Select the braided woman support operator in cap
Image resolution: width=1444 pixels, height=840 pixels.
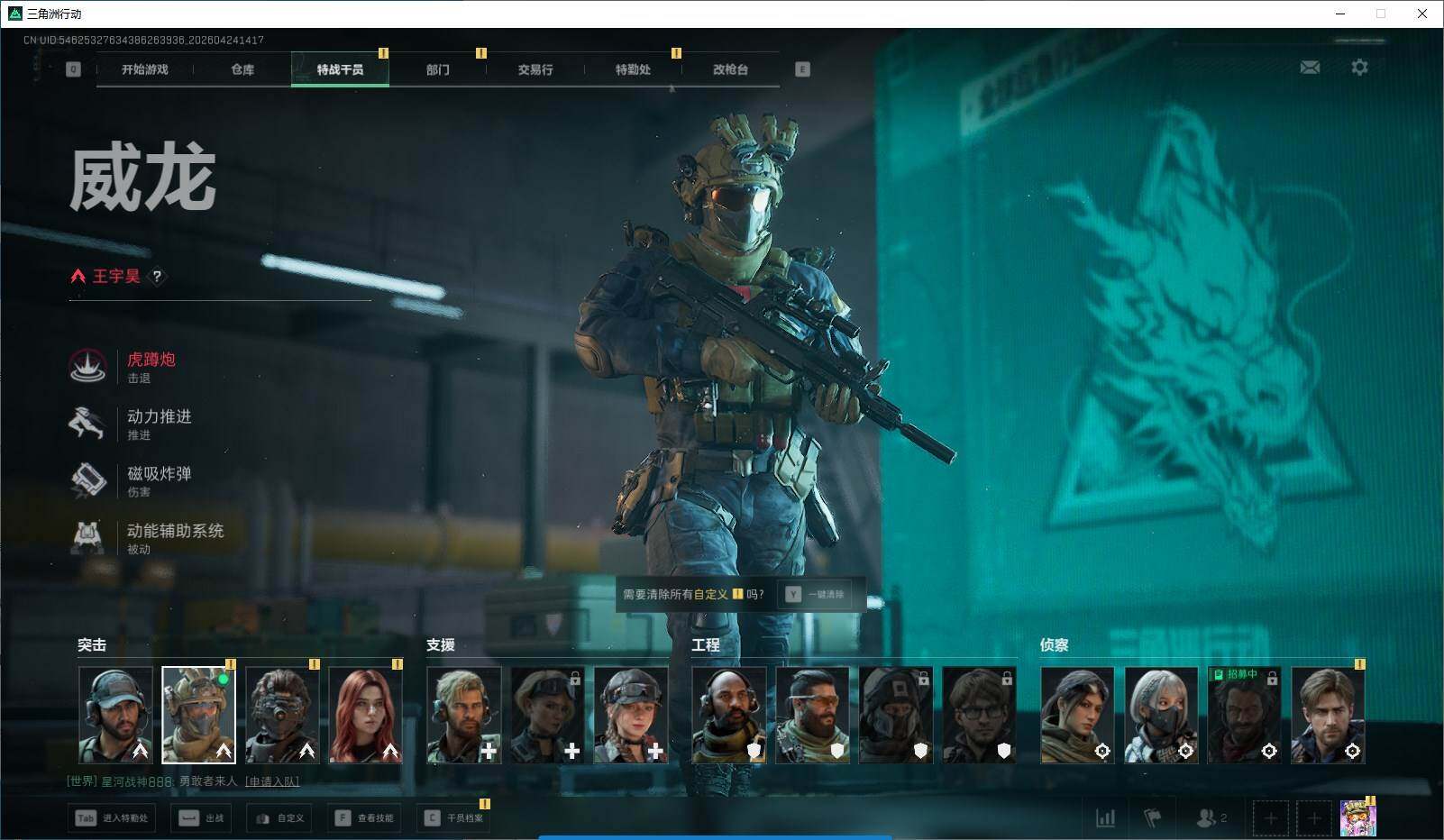(631, 715)
